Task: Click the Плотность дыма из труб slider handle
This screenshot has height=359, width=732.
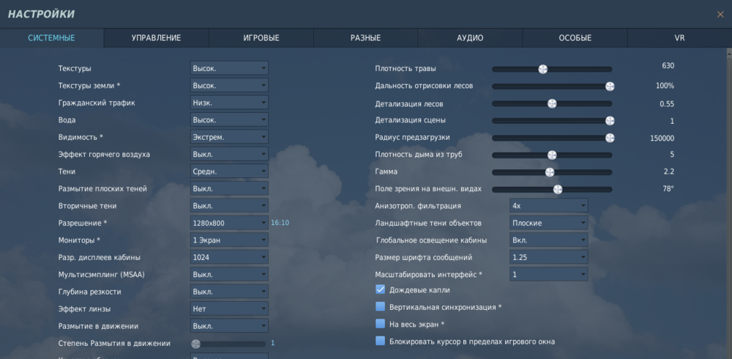Action: 552,155
